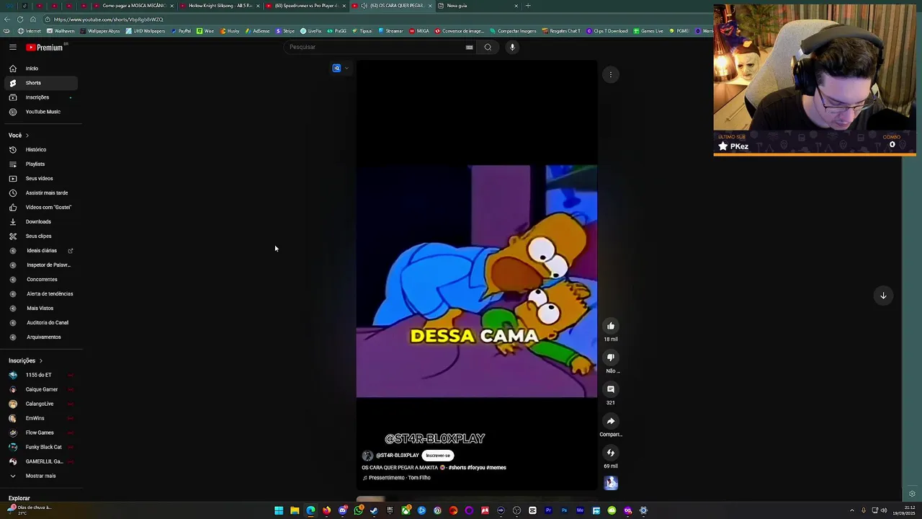Open the Funky Black Cat channel
This screenshot has height=519, width=922.
[x=41, y=447]
